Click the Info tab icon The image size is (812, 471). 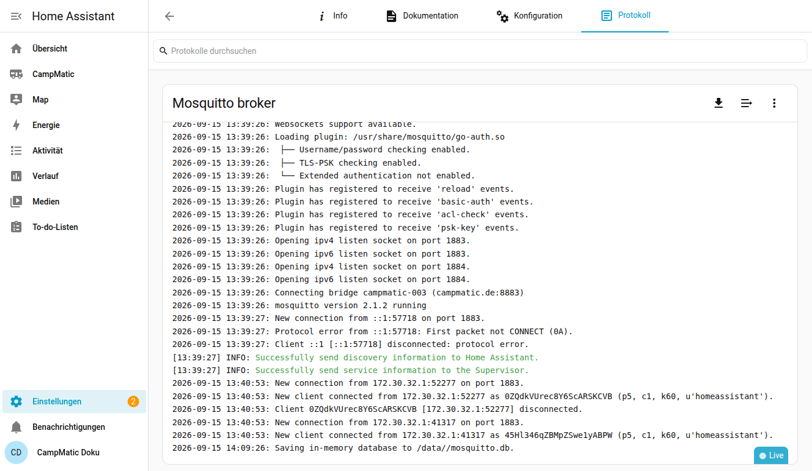tap(322, 16)
